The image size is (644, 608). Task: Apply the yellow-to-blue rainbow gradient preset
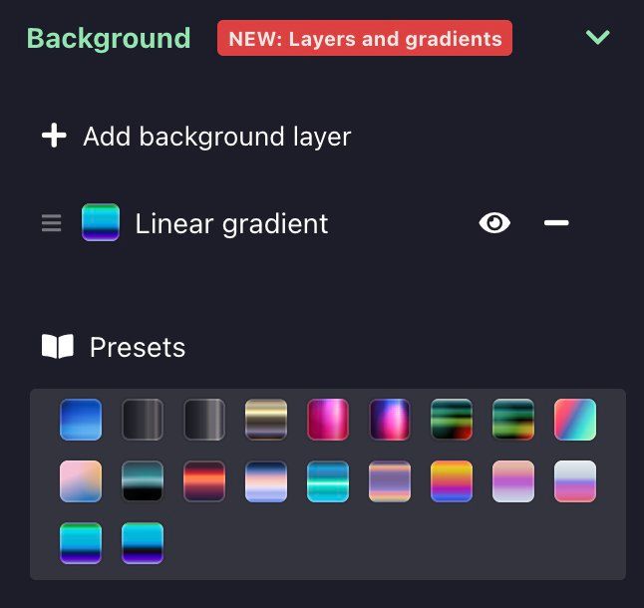click(x=452, y=481)
